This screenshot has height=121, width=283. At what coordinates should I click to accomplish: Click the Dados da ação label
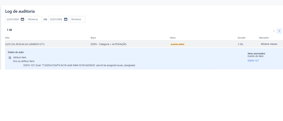click(16, 52)
